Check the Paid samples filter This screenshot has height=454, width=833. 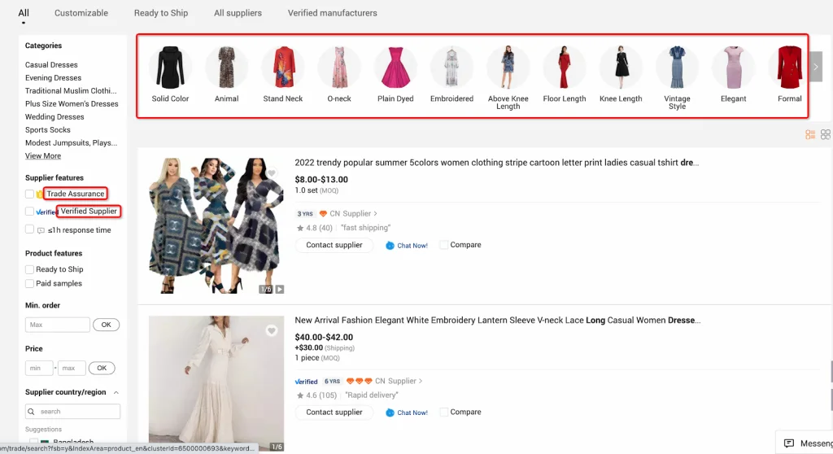point(30,284)
